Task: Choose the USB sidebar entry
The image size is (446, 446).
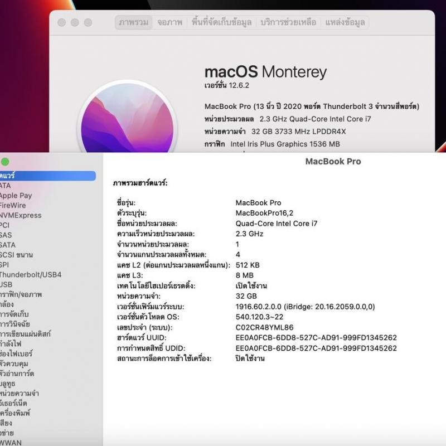Action: (6, 285)
